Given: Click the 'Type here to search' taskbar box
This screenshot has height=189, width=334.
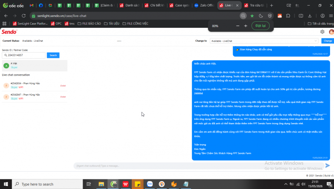Looking at the screenshot, I should 47,184.
